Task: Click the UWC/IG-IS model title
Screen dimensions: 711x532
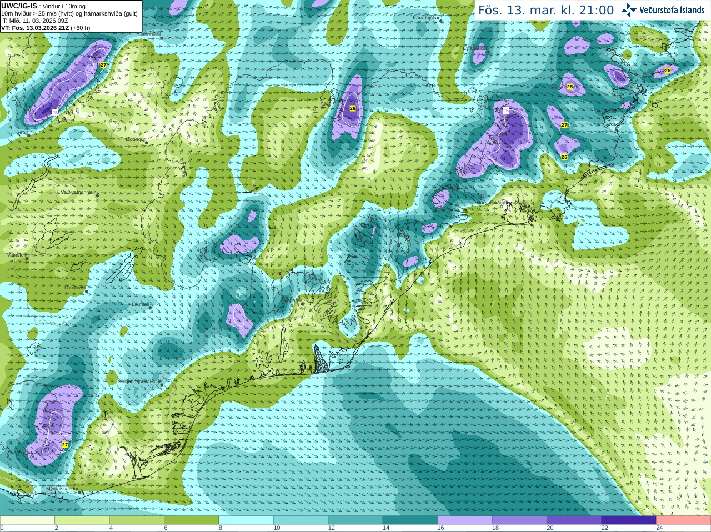Action: (x=19, y=6)
